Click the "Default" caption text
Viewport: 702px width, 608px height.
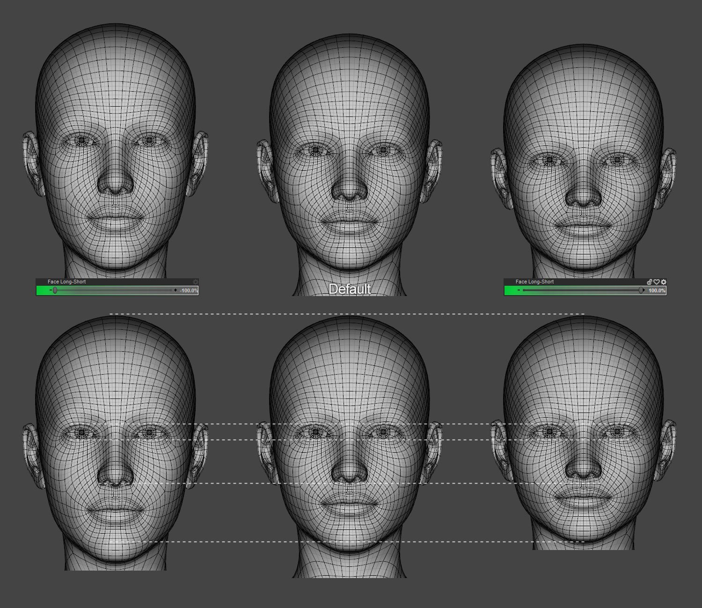click(x=350, y=289)
